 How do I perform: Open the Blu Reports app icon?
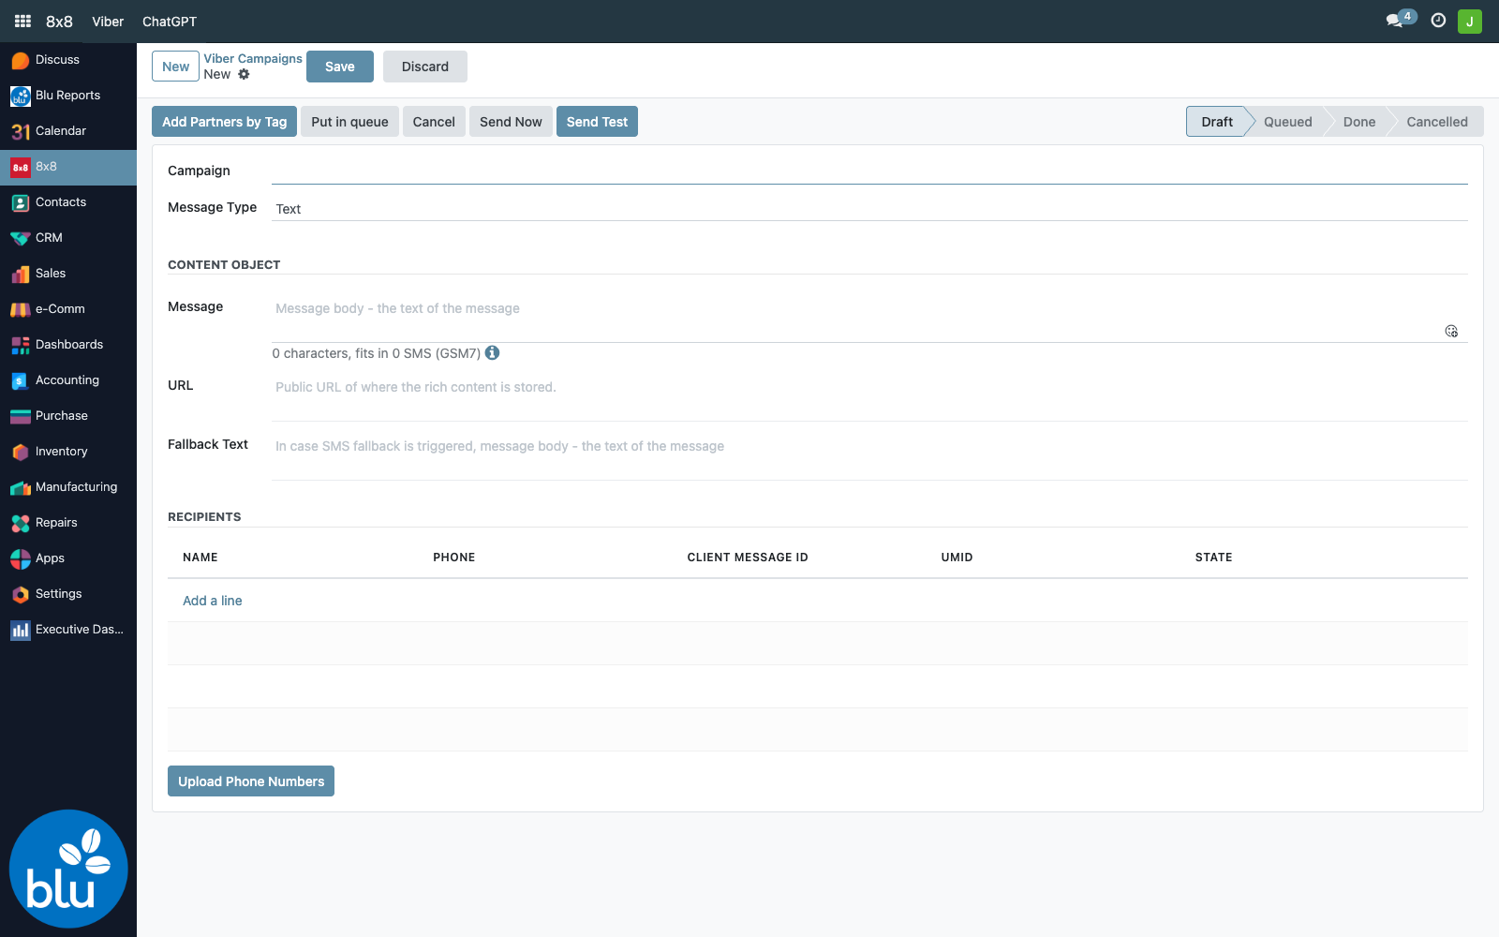click(20, 96)
